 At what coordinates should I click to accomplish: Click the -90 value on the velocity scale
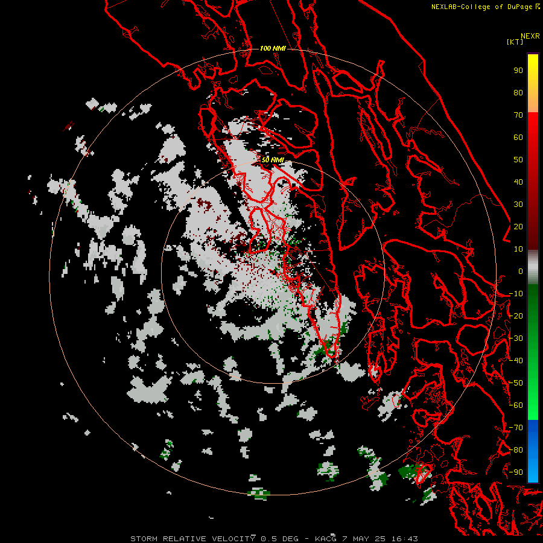click(516, 472)
